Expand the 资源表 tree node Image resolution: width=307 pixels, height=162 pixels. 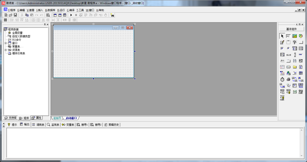tap(6, 50)
